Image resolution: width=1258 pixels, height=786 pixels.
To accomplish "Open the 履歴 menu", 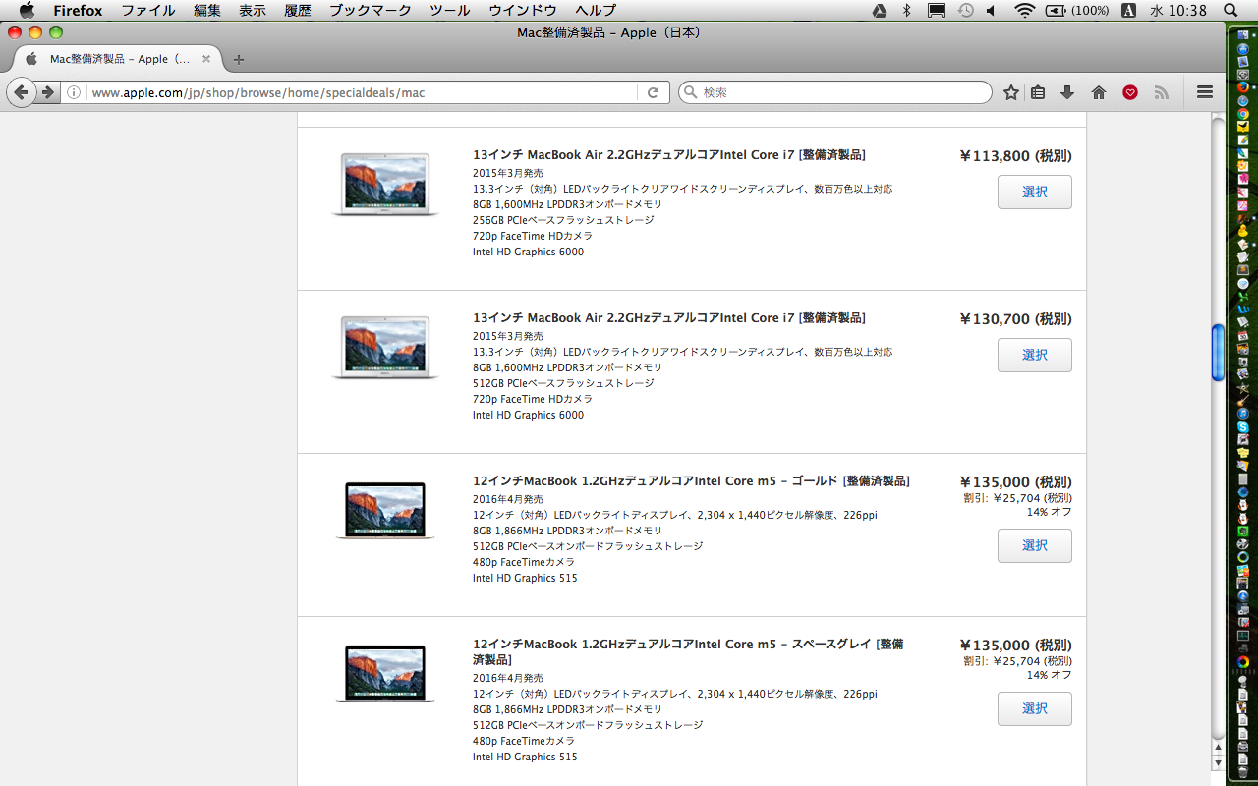I will (x=298, y=10).
